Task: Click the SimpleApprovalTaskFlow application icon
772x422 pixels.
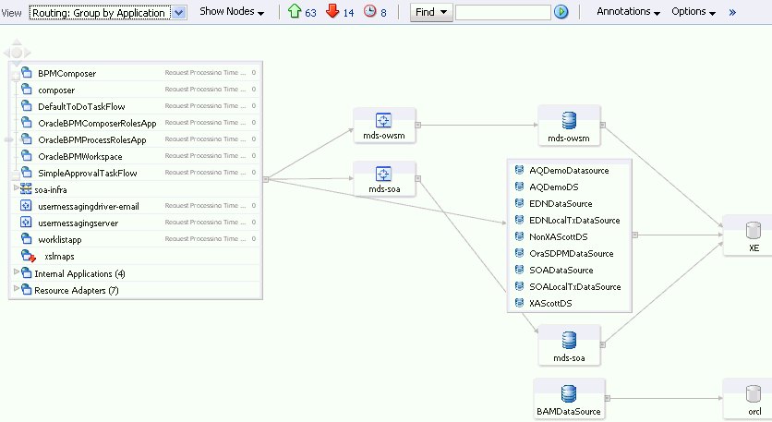Action: (x=27, y=173)
